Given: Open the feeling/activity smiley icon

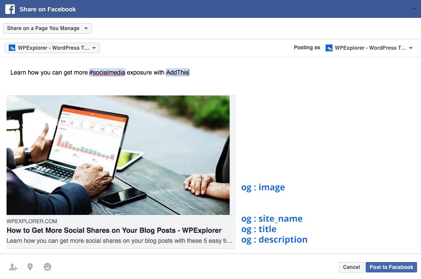Looking at the screenshot, I should click(x=48, y=267).
